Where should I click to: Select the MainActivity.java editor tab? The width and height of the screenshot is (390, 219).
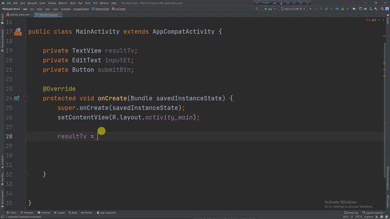pos(48,15)
